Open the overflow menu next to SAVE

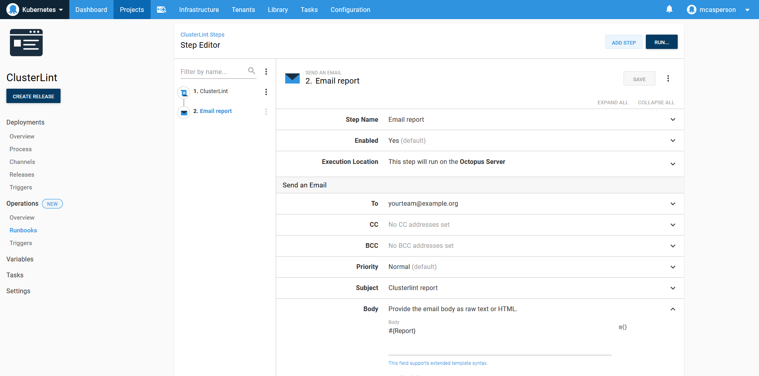pyautogui.click(x=668, y=78)
